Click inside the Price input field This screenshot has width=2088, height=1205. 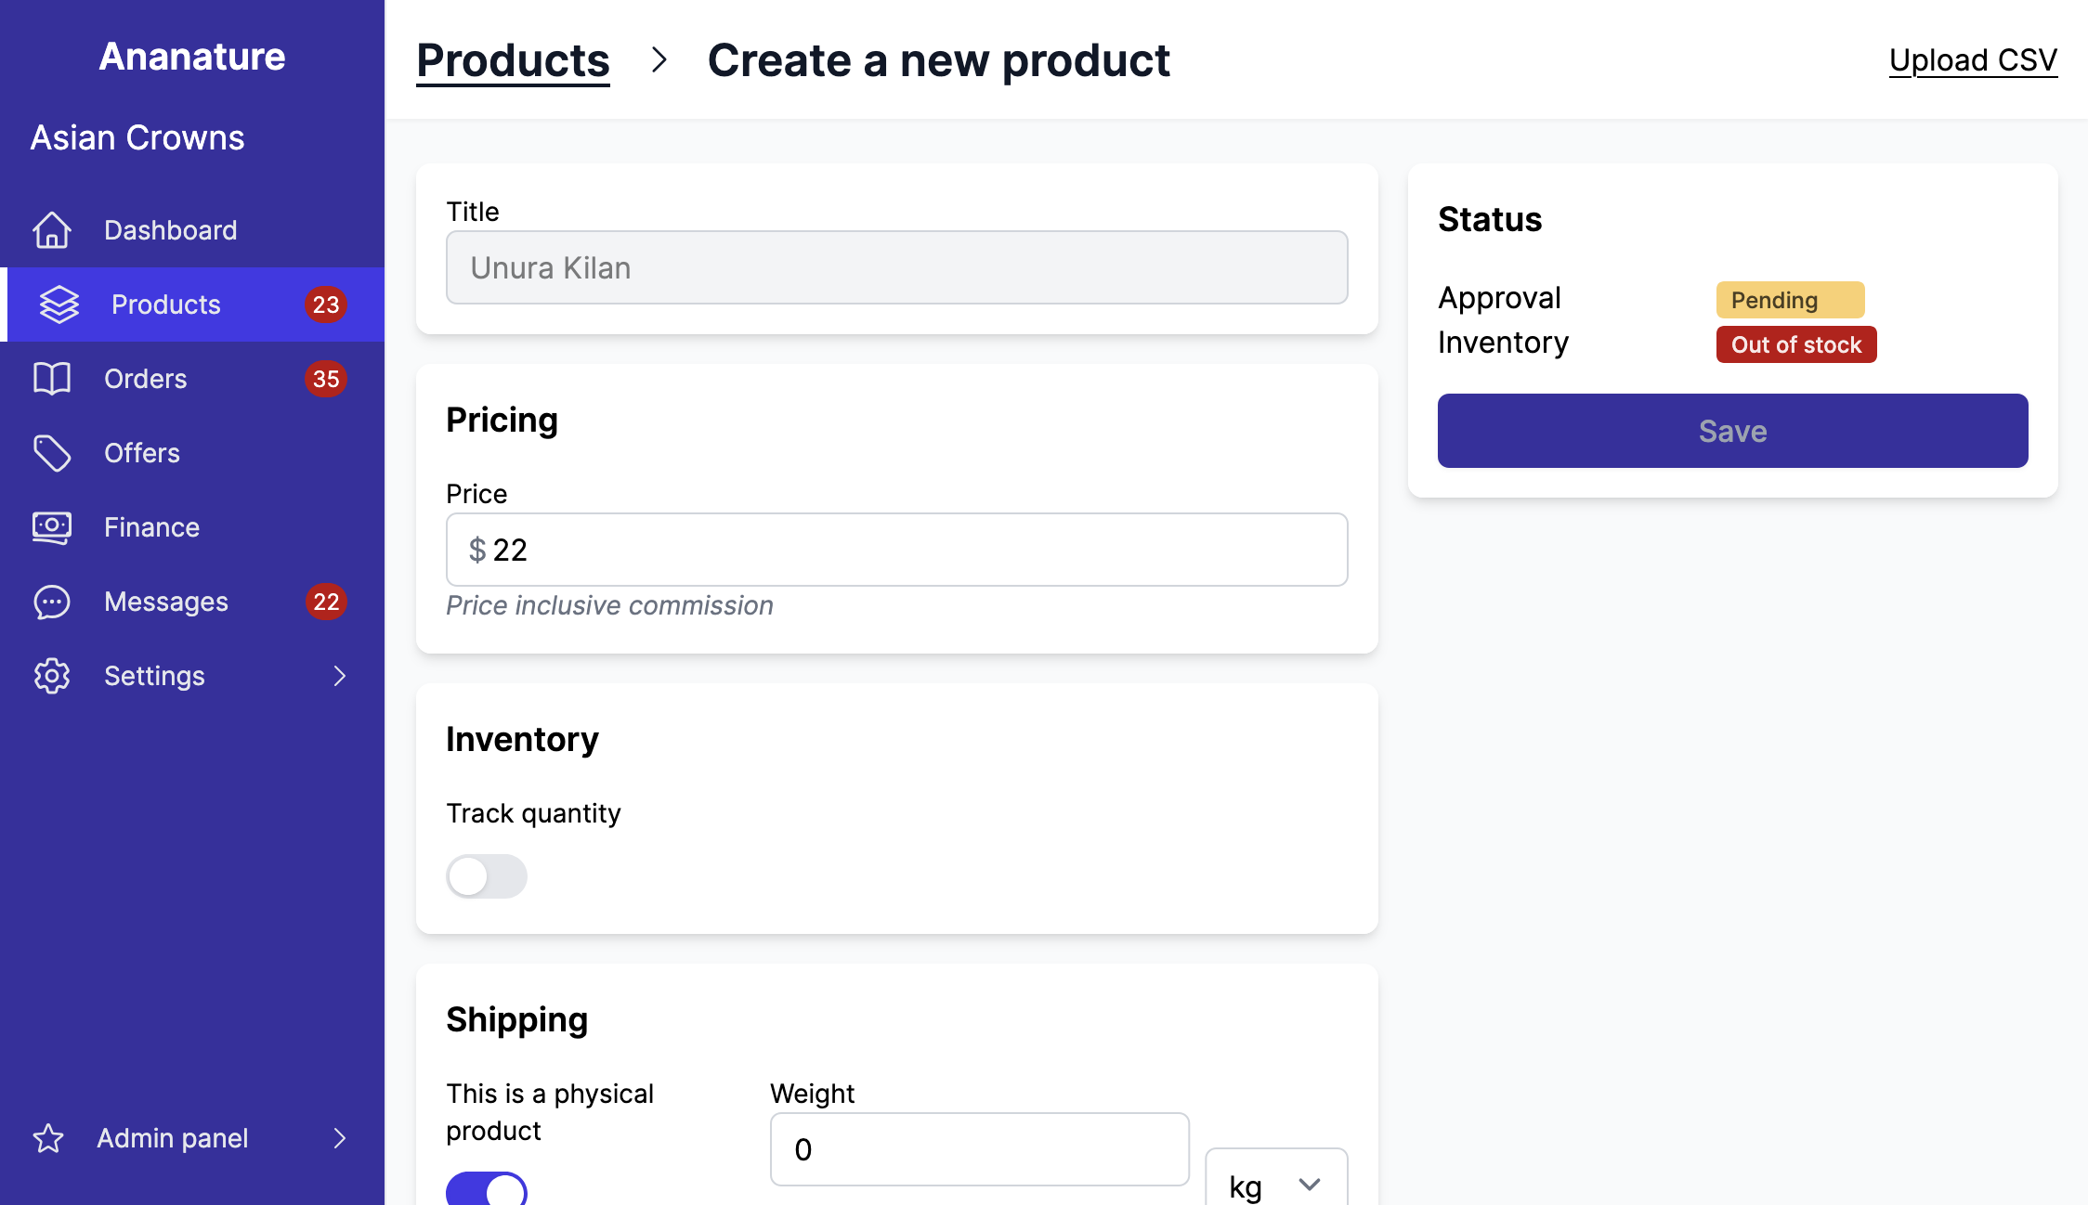pyautogui.click(x=895, y=550)
